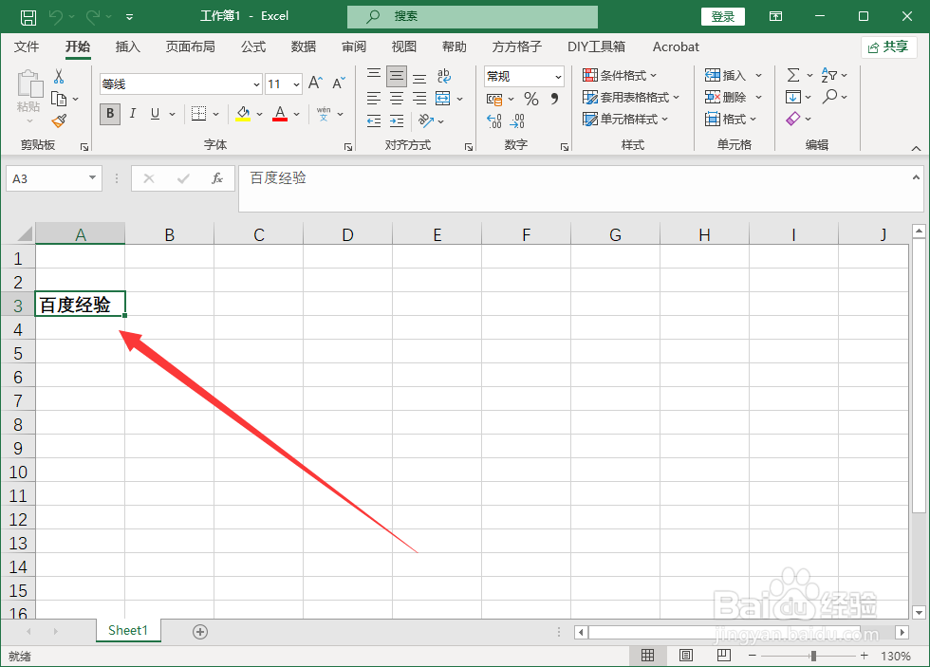930x667 pixels.
Task: Open Find and Select magnifier
Action: [829, 97]
